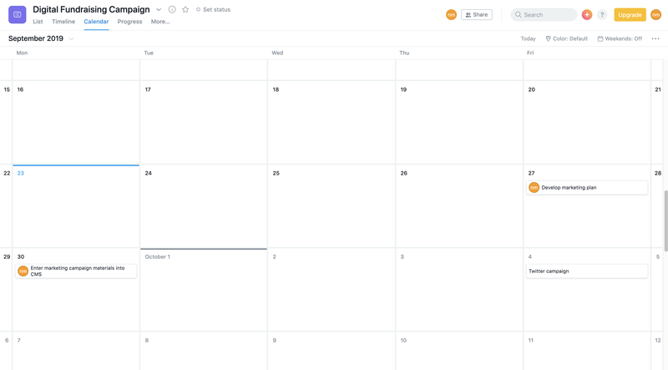Switch to the Timeline tab
The height and width of the screenshot is (370, 668).
tap(63, 22)
